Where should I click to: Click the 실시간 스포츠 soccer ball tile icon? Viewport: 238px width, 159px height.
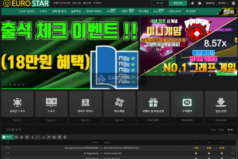(x=17, y=102)
